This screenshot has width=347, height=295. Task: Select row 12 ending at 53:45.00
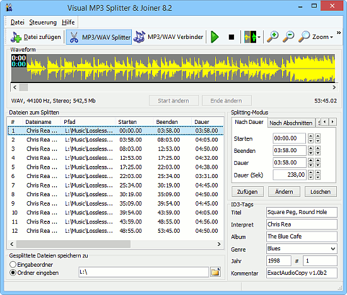pyautogui.click(x=115, y=231)
